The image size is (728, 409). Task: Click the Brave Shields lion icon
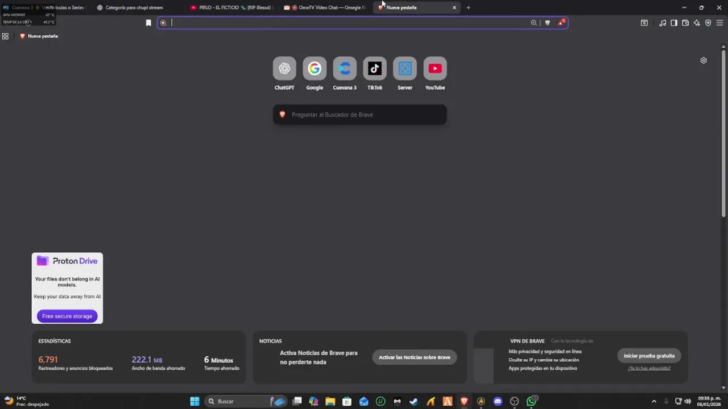[x=548, y=23]
